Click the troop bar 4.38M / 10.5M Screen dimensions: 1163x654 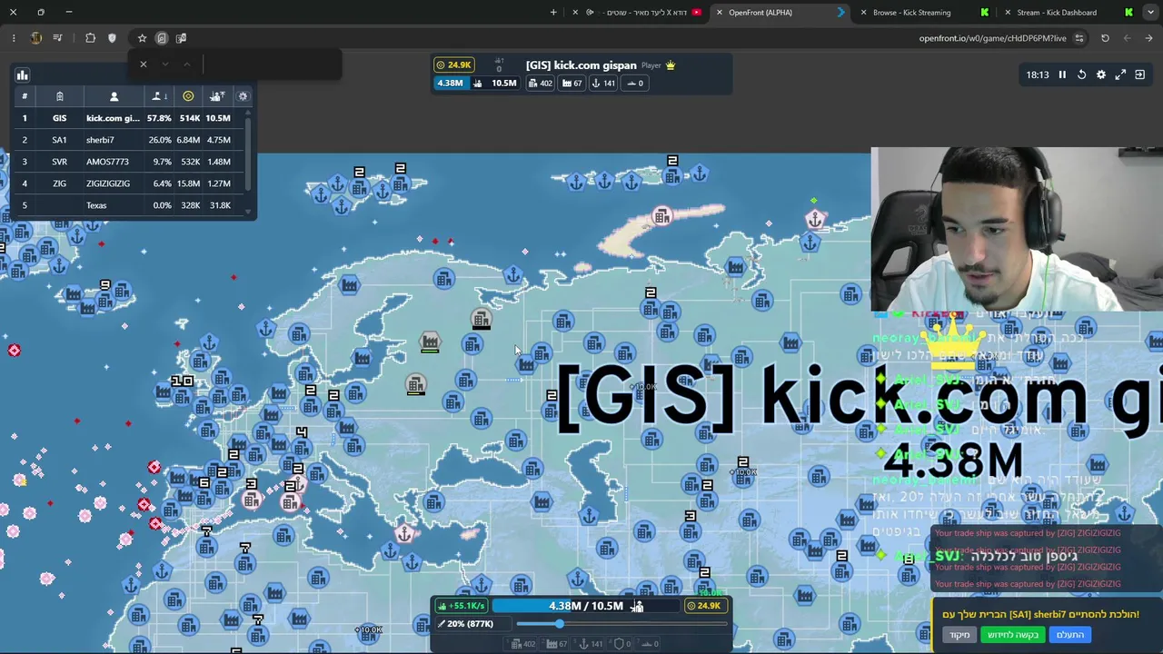click(x=586, y=606)
